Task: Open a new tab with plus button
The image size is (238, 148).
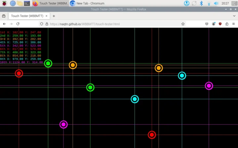Action: click(54, 16)
